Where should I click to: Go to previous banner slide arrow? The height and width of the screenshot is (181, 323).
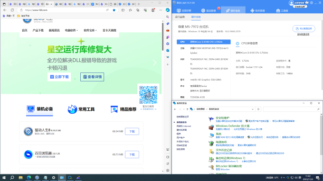(10, 63)
